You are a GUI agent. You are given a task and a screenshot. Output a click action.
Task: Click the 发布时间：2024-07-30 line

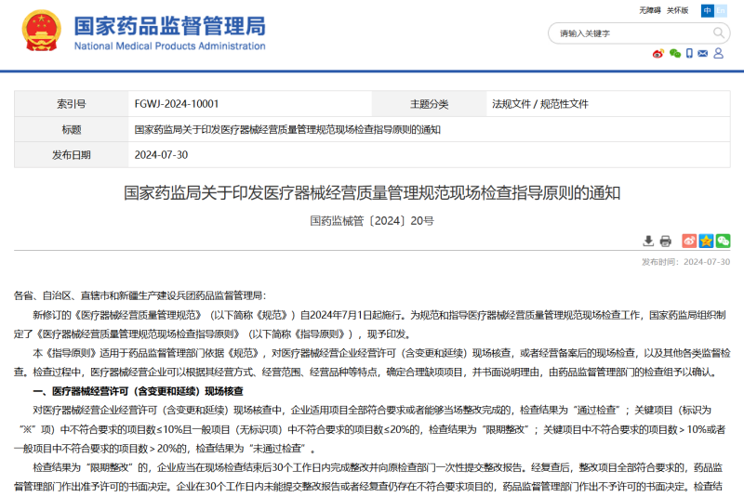tap(685, 262)
